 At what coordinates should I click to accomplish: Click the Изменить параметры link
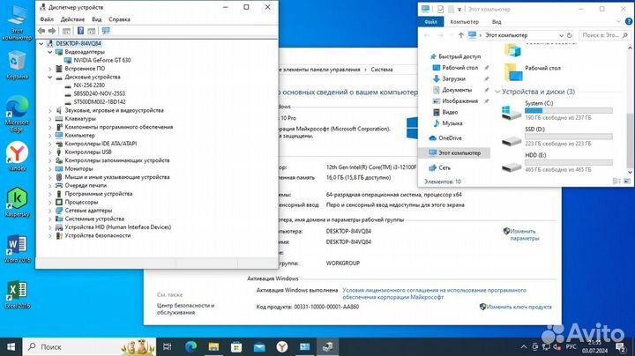pos(523,234)
